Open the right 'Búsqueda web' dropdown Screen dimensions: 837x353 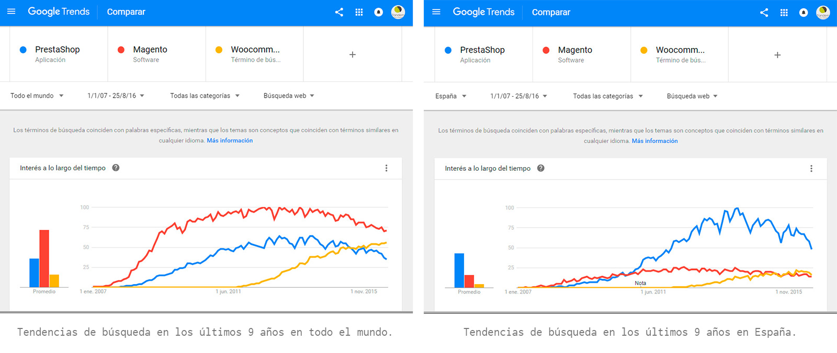point(692,96)
